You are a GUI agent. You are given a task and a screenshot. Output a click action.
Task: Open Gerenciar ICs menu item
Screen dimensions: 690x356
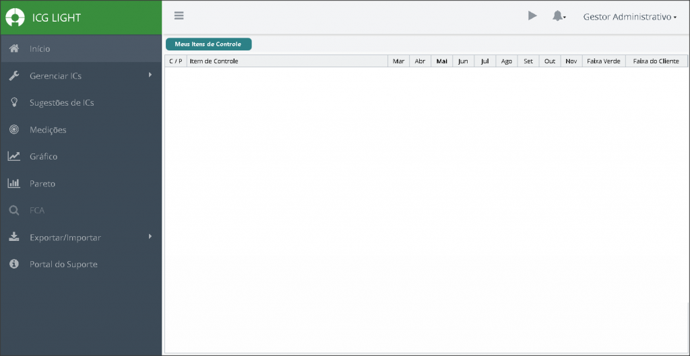tap(81, 75)
